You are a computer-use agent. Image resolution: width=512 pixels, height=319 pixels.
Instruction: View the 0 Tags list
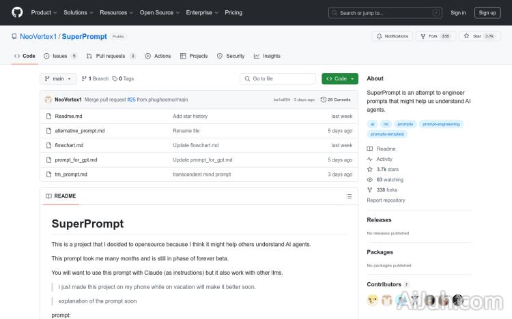(x=123, y=78)
